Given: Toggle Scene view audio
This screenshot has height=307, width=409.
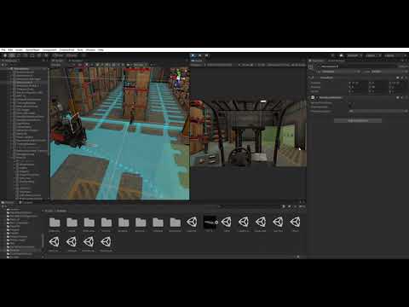Looking at the screenshot, I should [91, 65].
